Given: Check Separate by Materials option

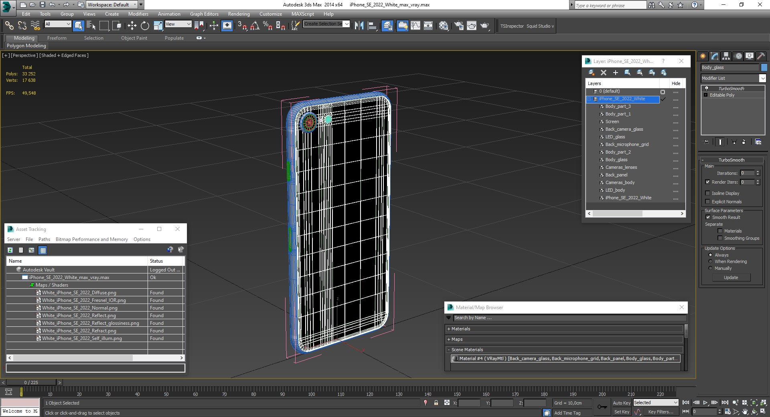Looking at the screenshot, I should point(720,231).
